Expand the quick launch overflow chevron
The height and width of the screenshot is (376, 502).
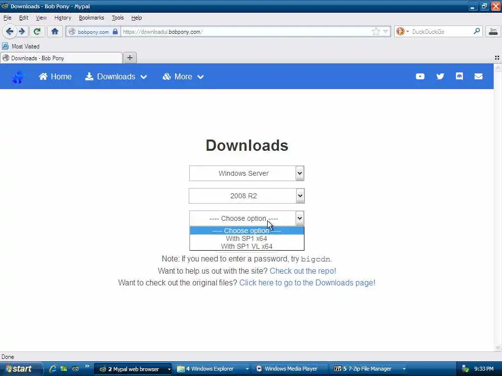pyautogui.click(x=87, y=366)
